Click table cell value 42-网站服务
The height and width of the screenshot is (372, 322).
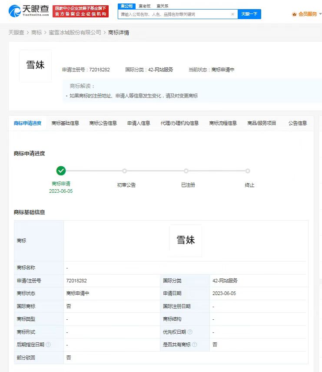225,281
